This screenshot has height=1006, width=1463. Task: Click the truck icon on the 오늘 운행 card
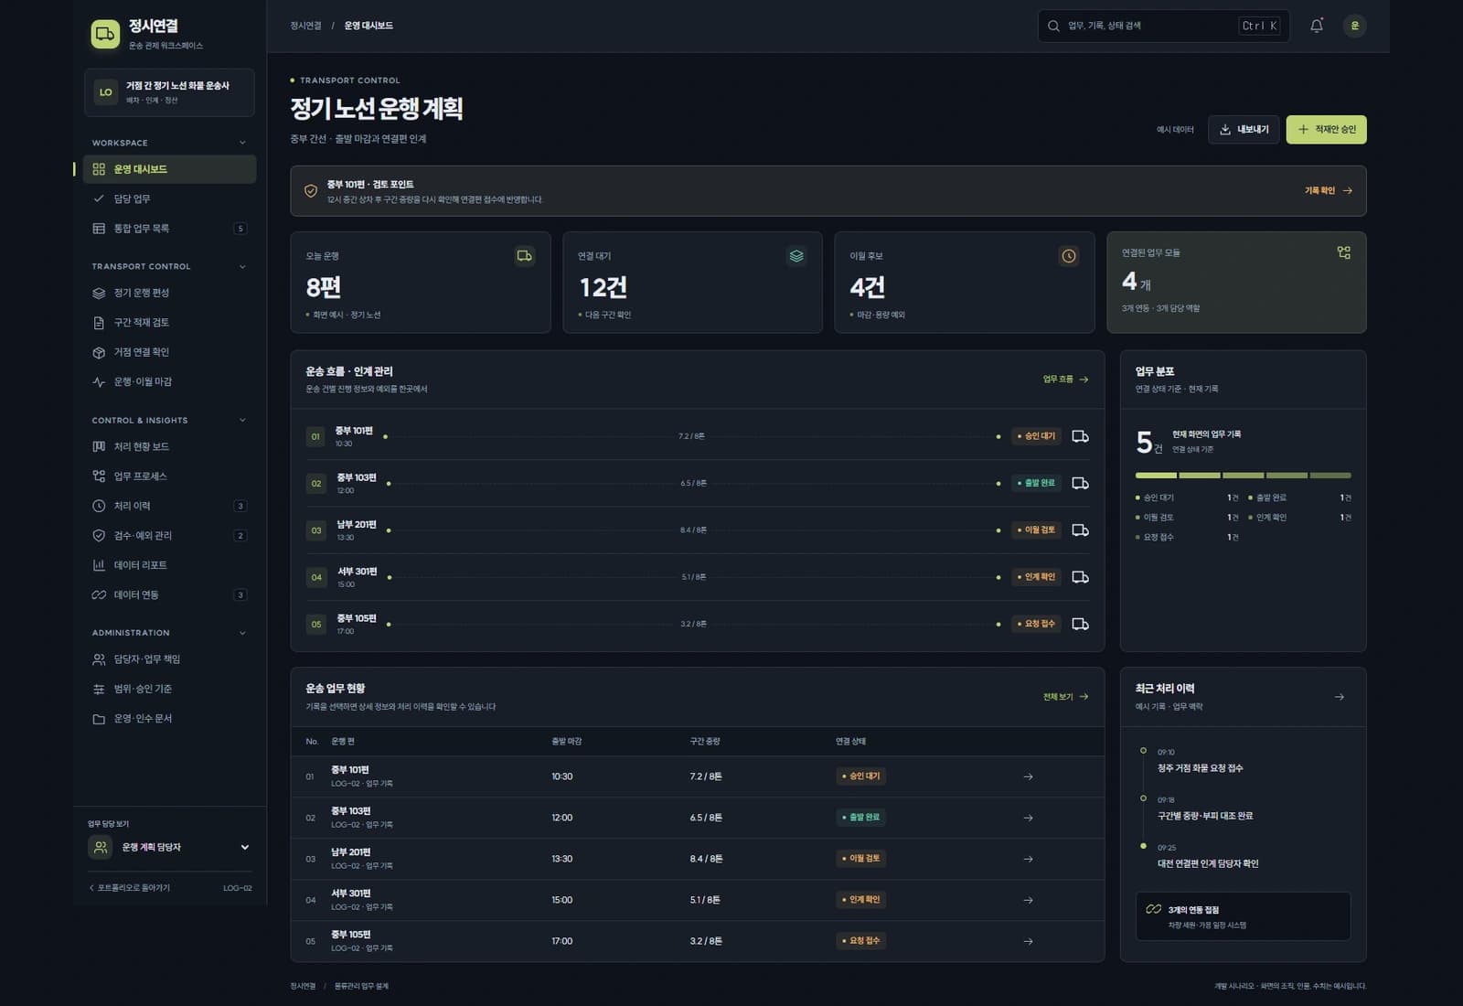524,256
